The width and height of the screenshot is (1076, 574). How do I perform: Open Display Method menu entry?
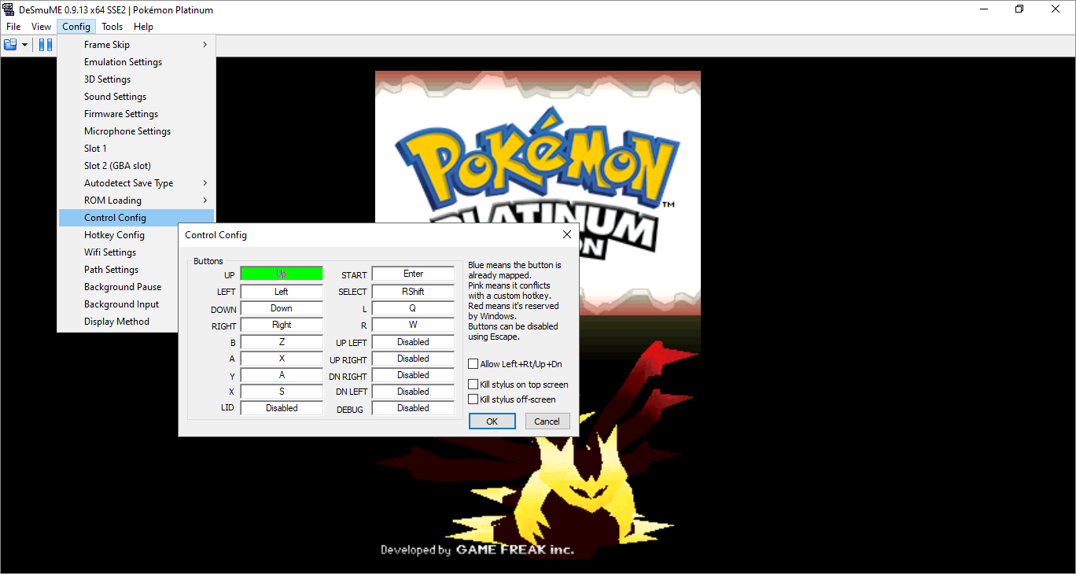coord(118,322)
